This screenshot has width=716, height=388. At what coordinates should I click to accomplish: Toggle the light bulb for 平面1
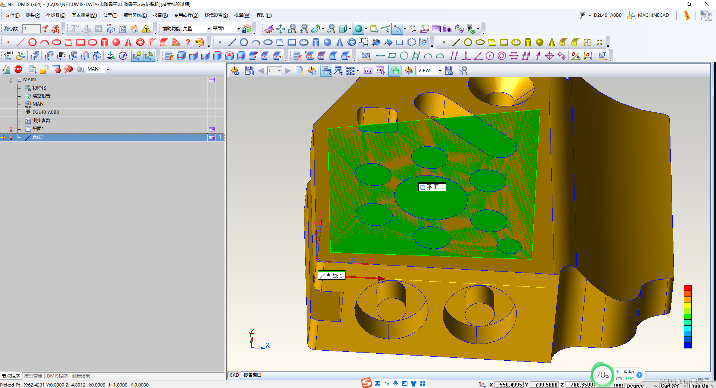point(11,129)
